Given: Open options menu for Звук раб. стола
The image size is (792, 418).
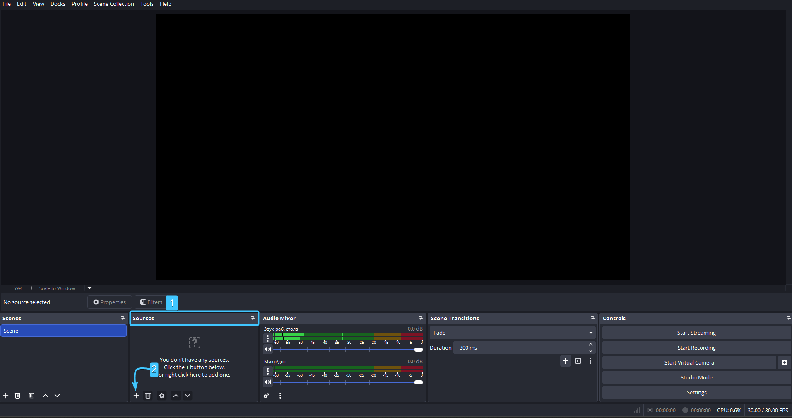Looking at the screenshot, I should (268, 338).
